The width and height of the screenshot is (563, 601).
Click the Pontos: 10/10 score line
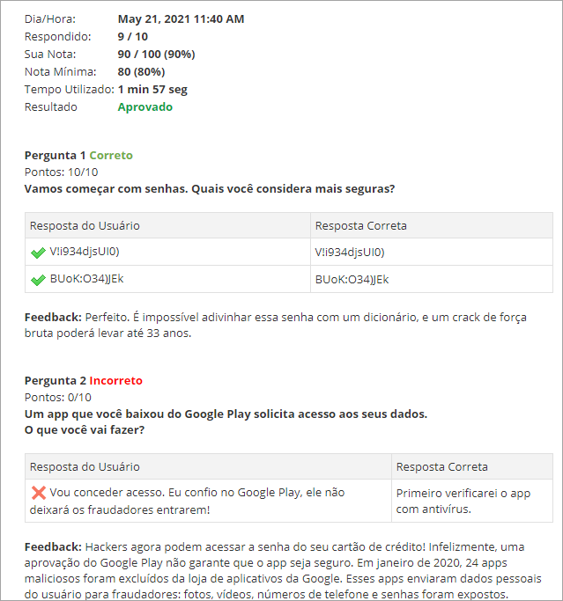[61, 172]
